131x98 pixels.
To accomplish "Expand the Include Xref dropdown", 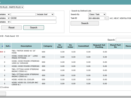I will 45,14.
